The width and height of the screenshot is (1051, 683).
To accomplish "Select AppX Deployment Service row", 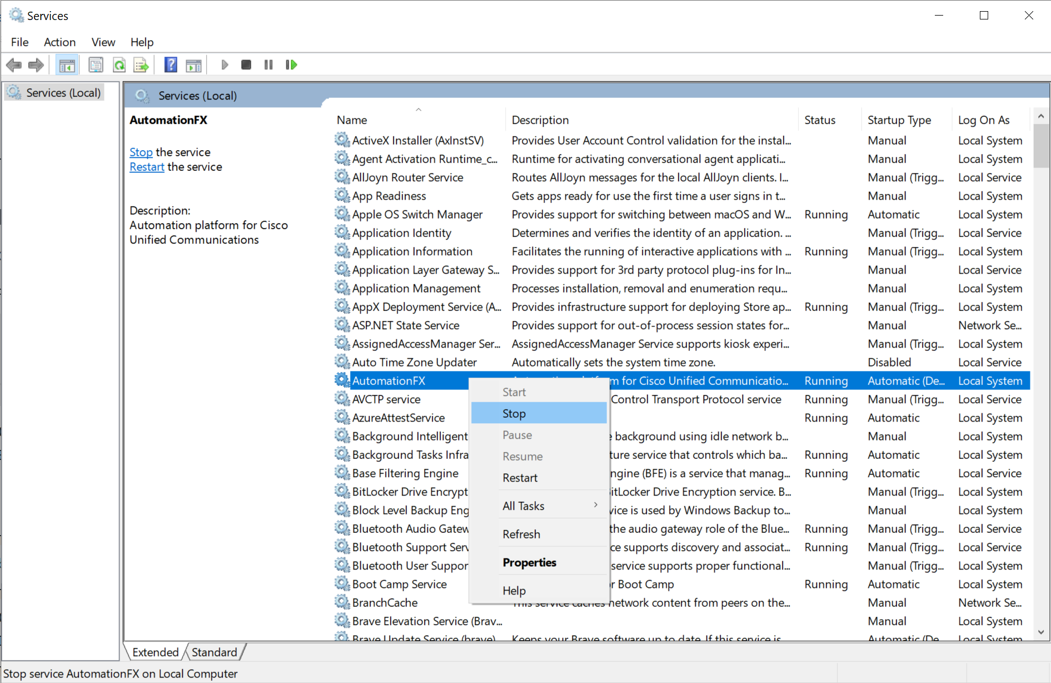I will coord(681,306).
